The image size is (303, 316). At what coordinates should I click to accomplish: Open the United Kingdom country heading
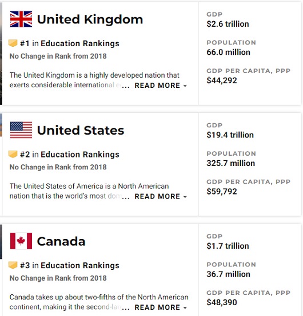click(90, 19)
